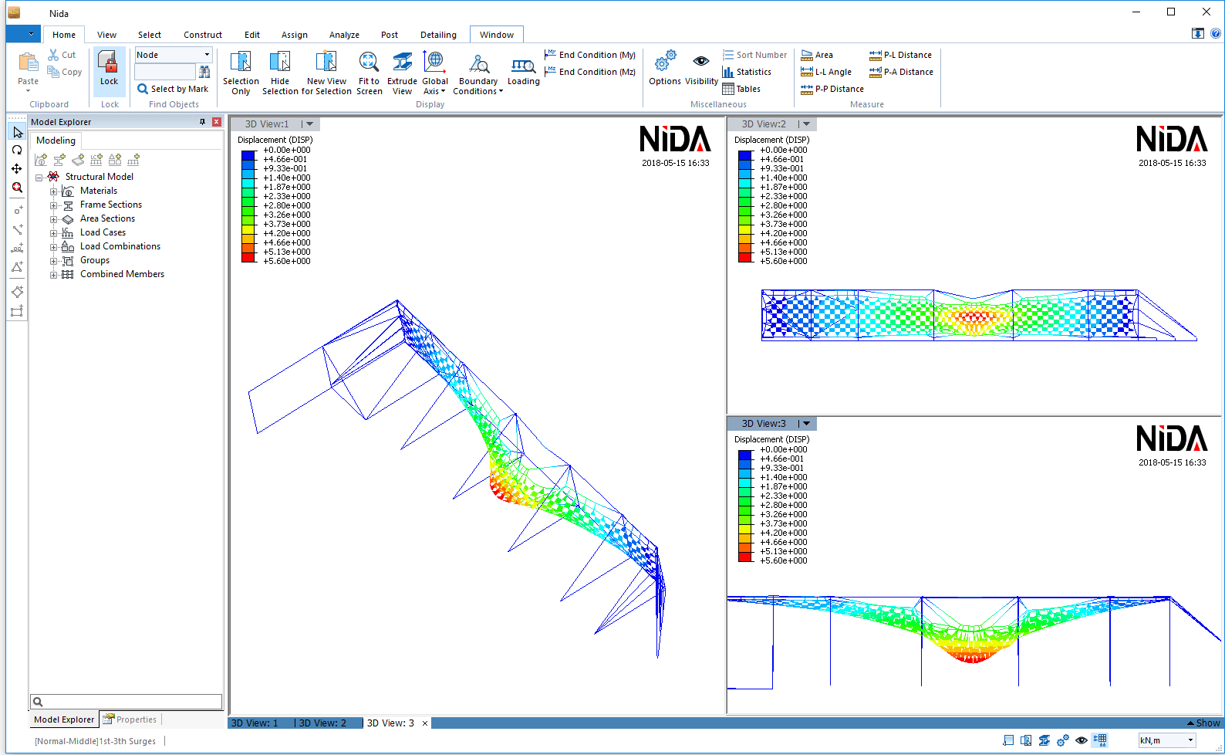Click the displacement color legend in 3D View:1
This screenshot has height=755, width=1225.
248,206
